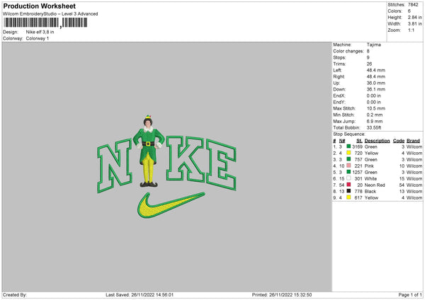Click the Neon Red color swatch
Viewport: 425px width, 300px height.
coord(348,185)
